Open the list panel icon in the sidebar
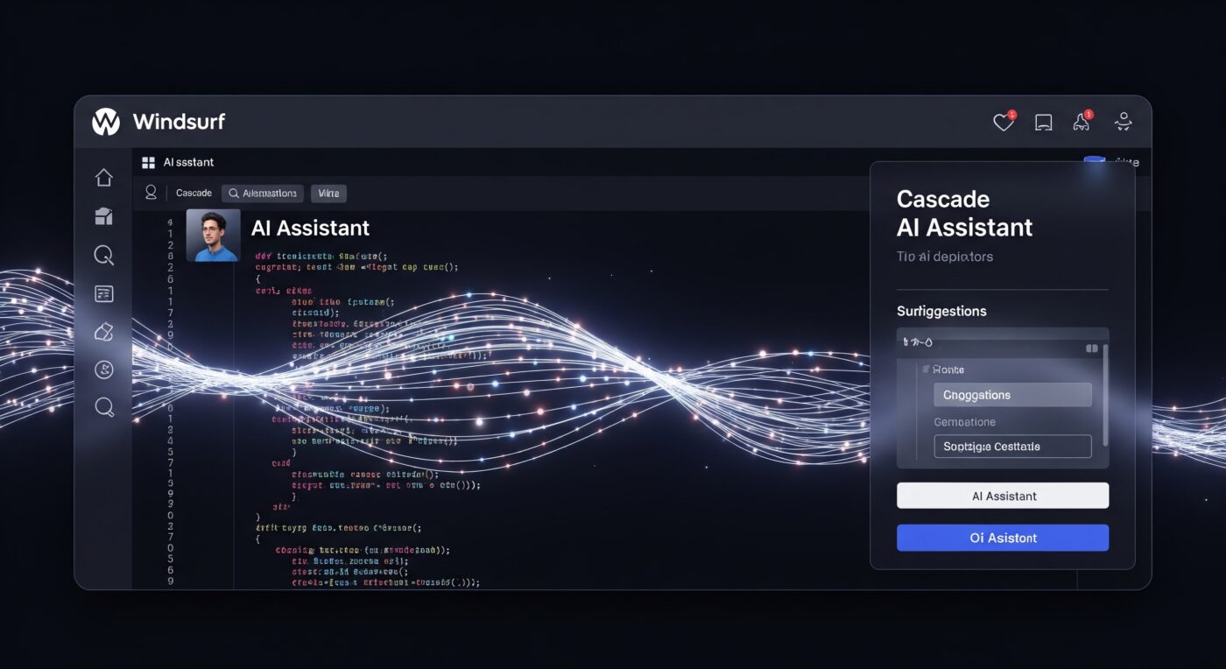Viewport: 1226px width, 669px height. [x=104, y=294]
